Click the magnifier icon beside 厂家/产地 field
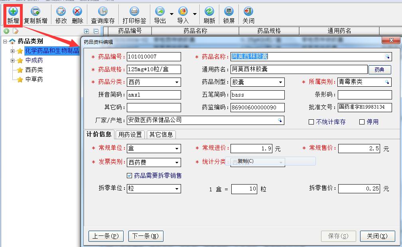402x247 pixels. tap(280, 120)
